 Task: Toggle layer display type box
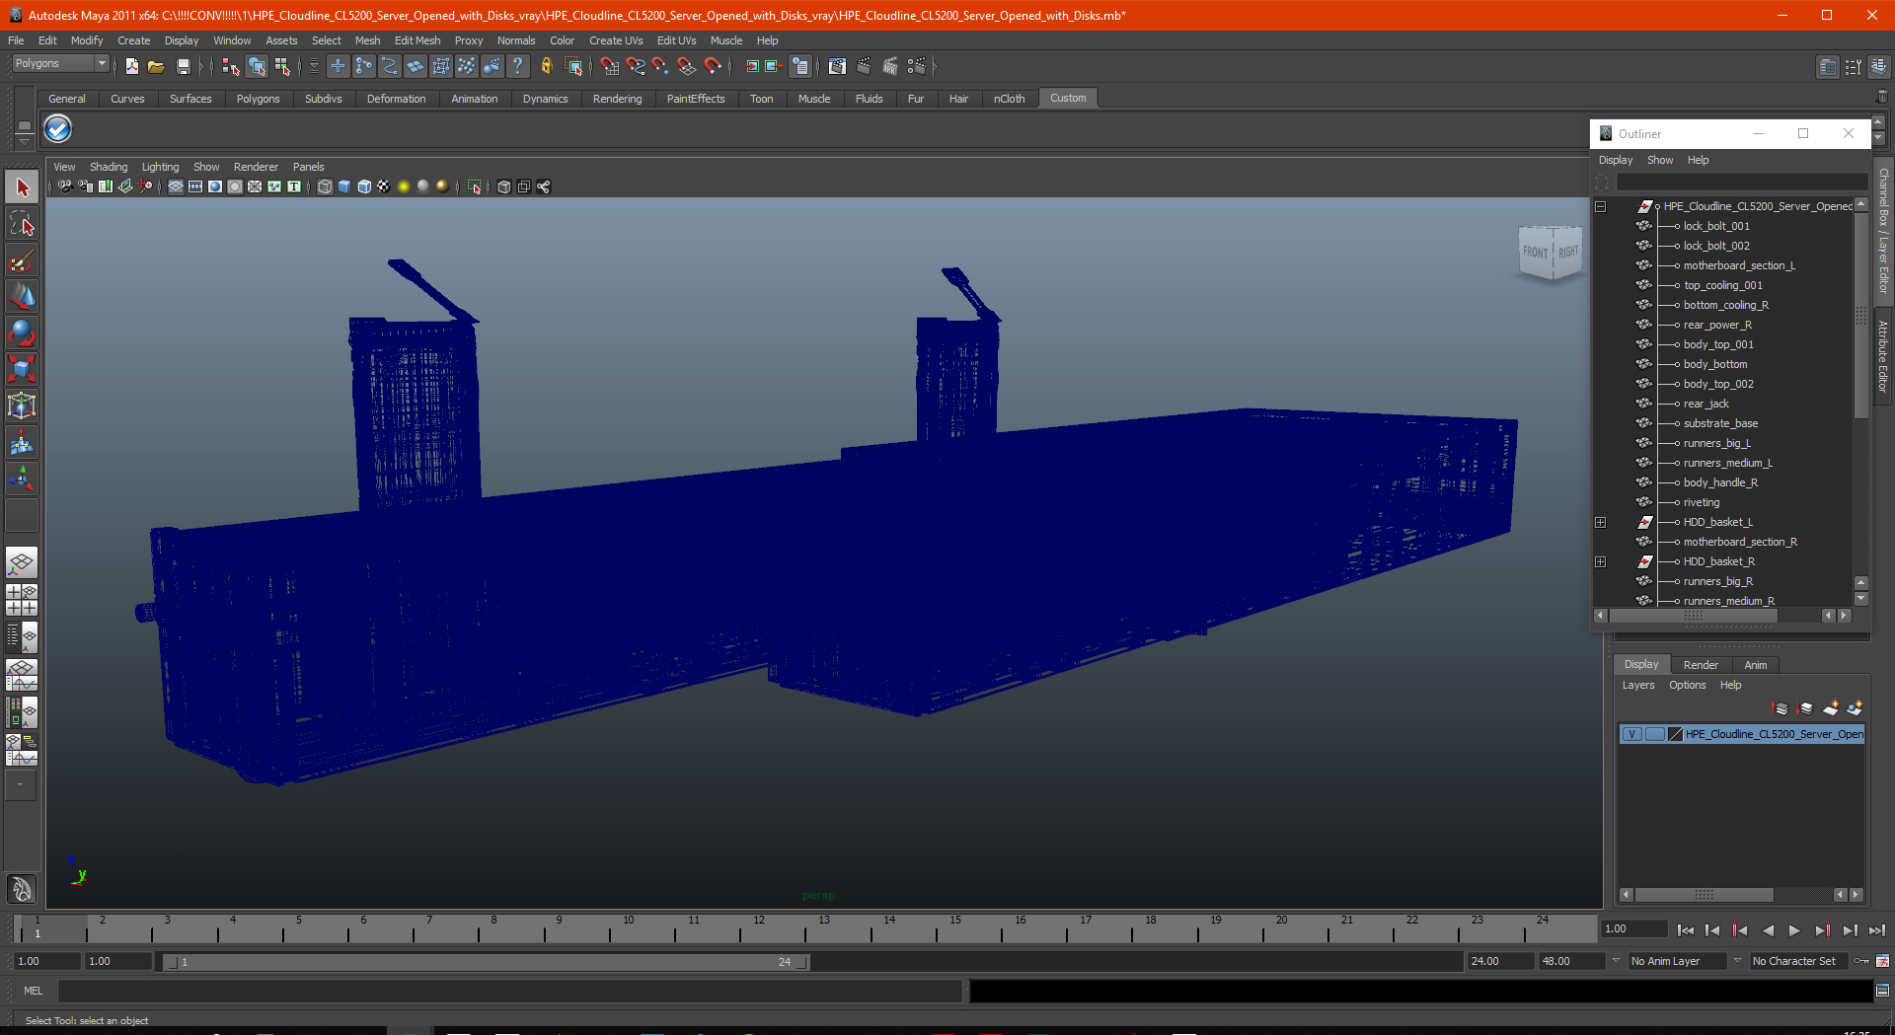coord(1654,734)
